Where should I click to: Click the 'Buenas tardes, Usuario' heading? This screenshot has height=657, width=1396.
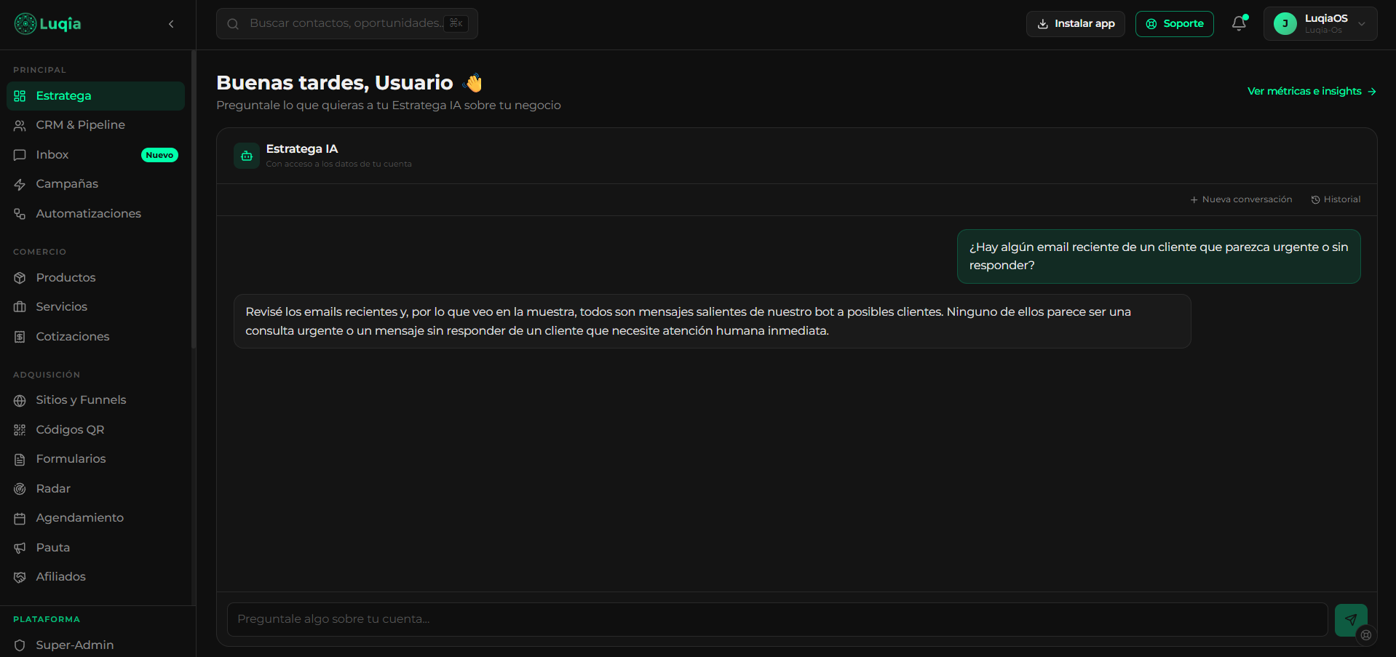click(335, 83)
